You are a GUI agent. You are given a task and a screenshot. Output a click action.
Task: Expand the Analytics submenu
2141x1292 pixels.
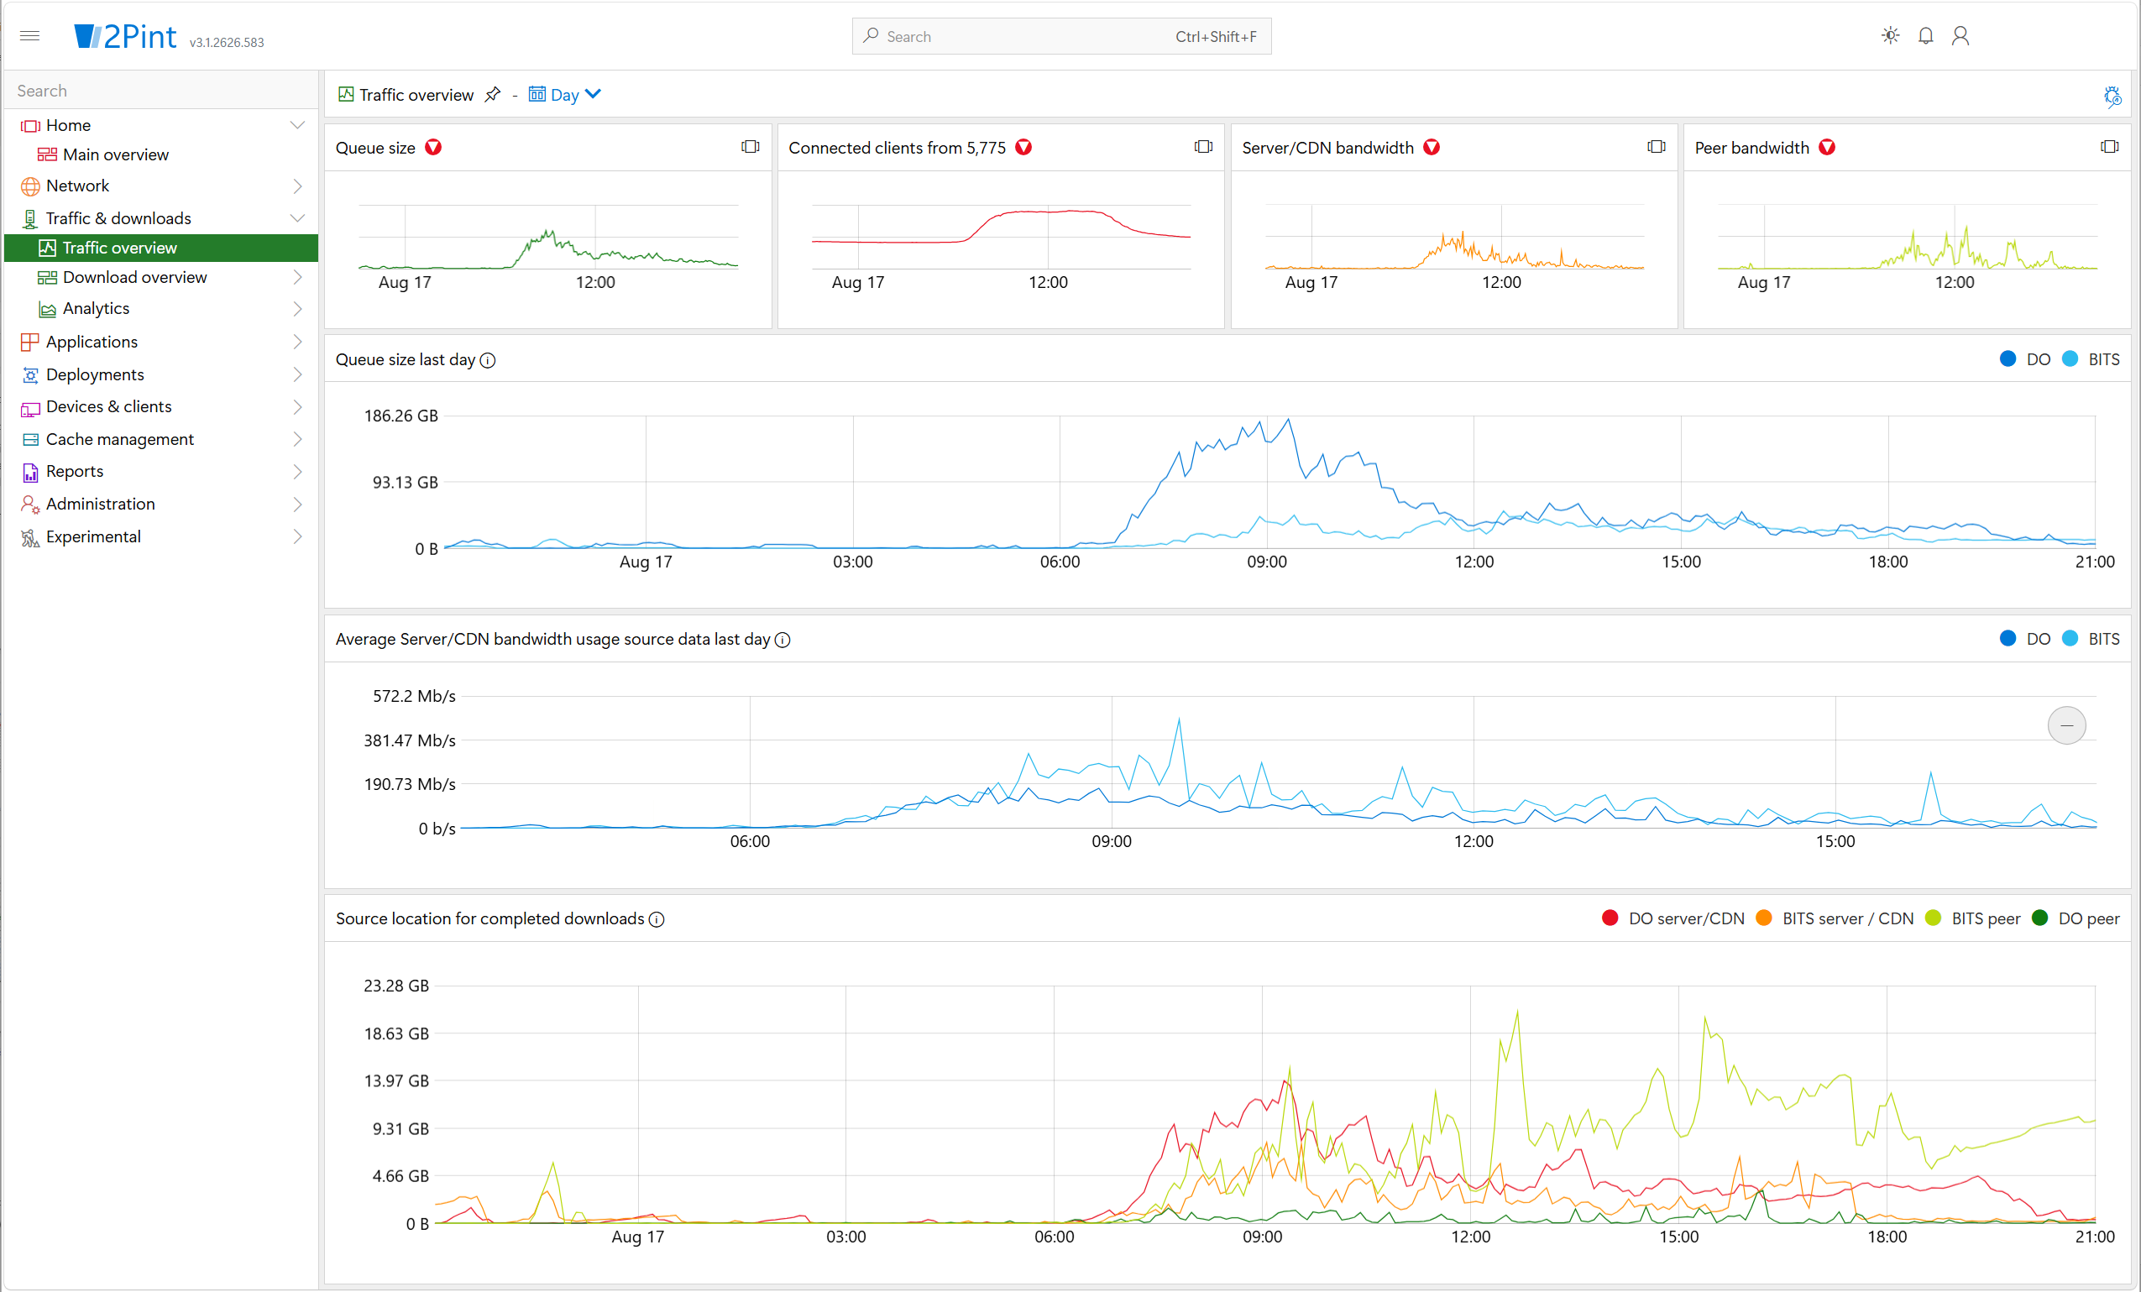[297, 308]
